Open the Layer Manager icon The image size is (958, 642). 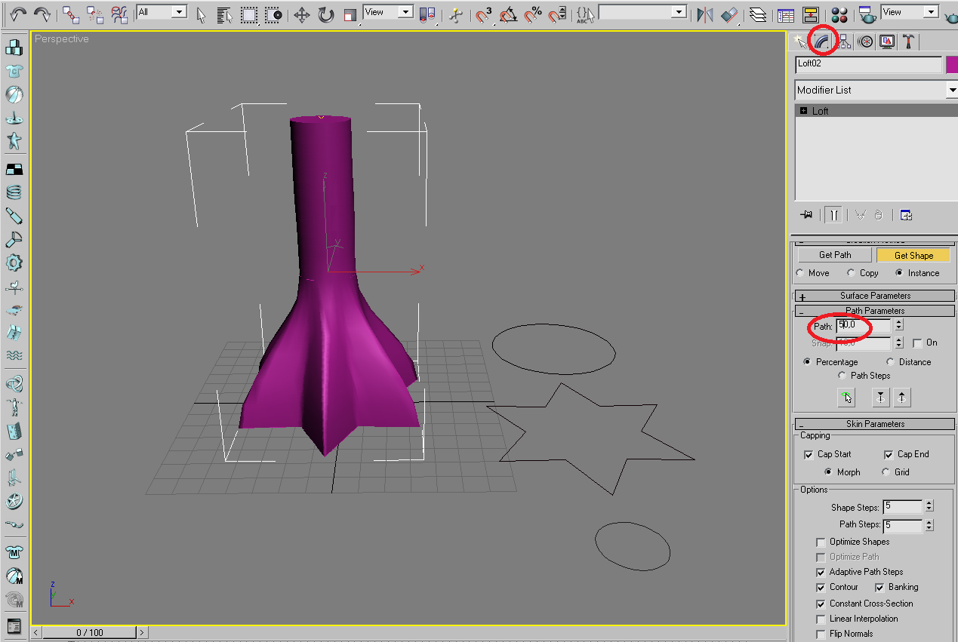[758, 14]
